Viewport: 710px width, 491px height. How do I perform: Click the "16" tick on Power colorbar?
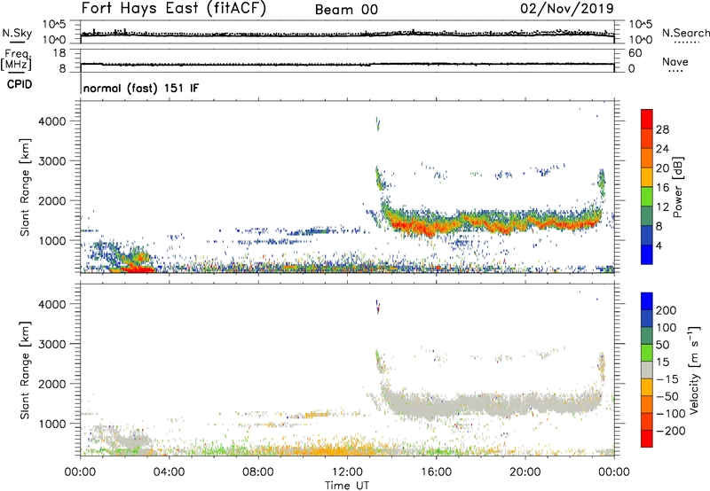pyautogui.click(x=662, y=188)
